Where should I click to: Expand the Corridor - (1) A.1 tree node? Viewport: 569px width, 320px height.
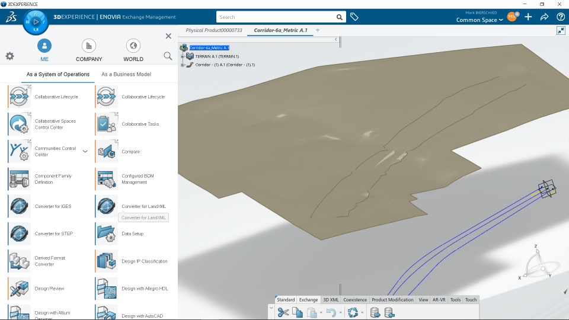[183, 65]
